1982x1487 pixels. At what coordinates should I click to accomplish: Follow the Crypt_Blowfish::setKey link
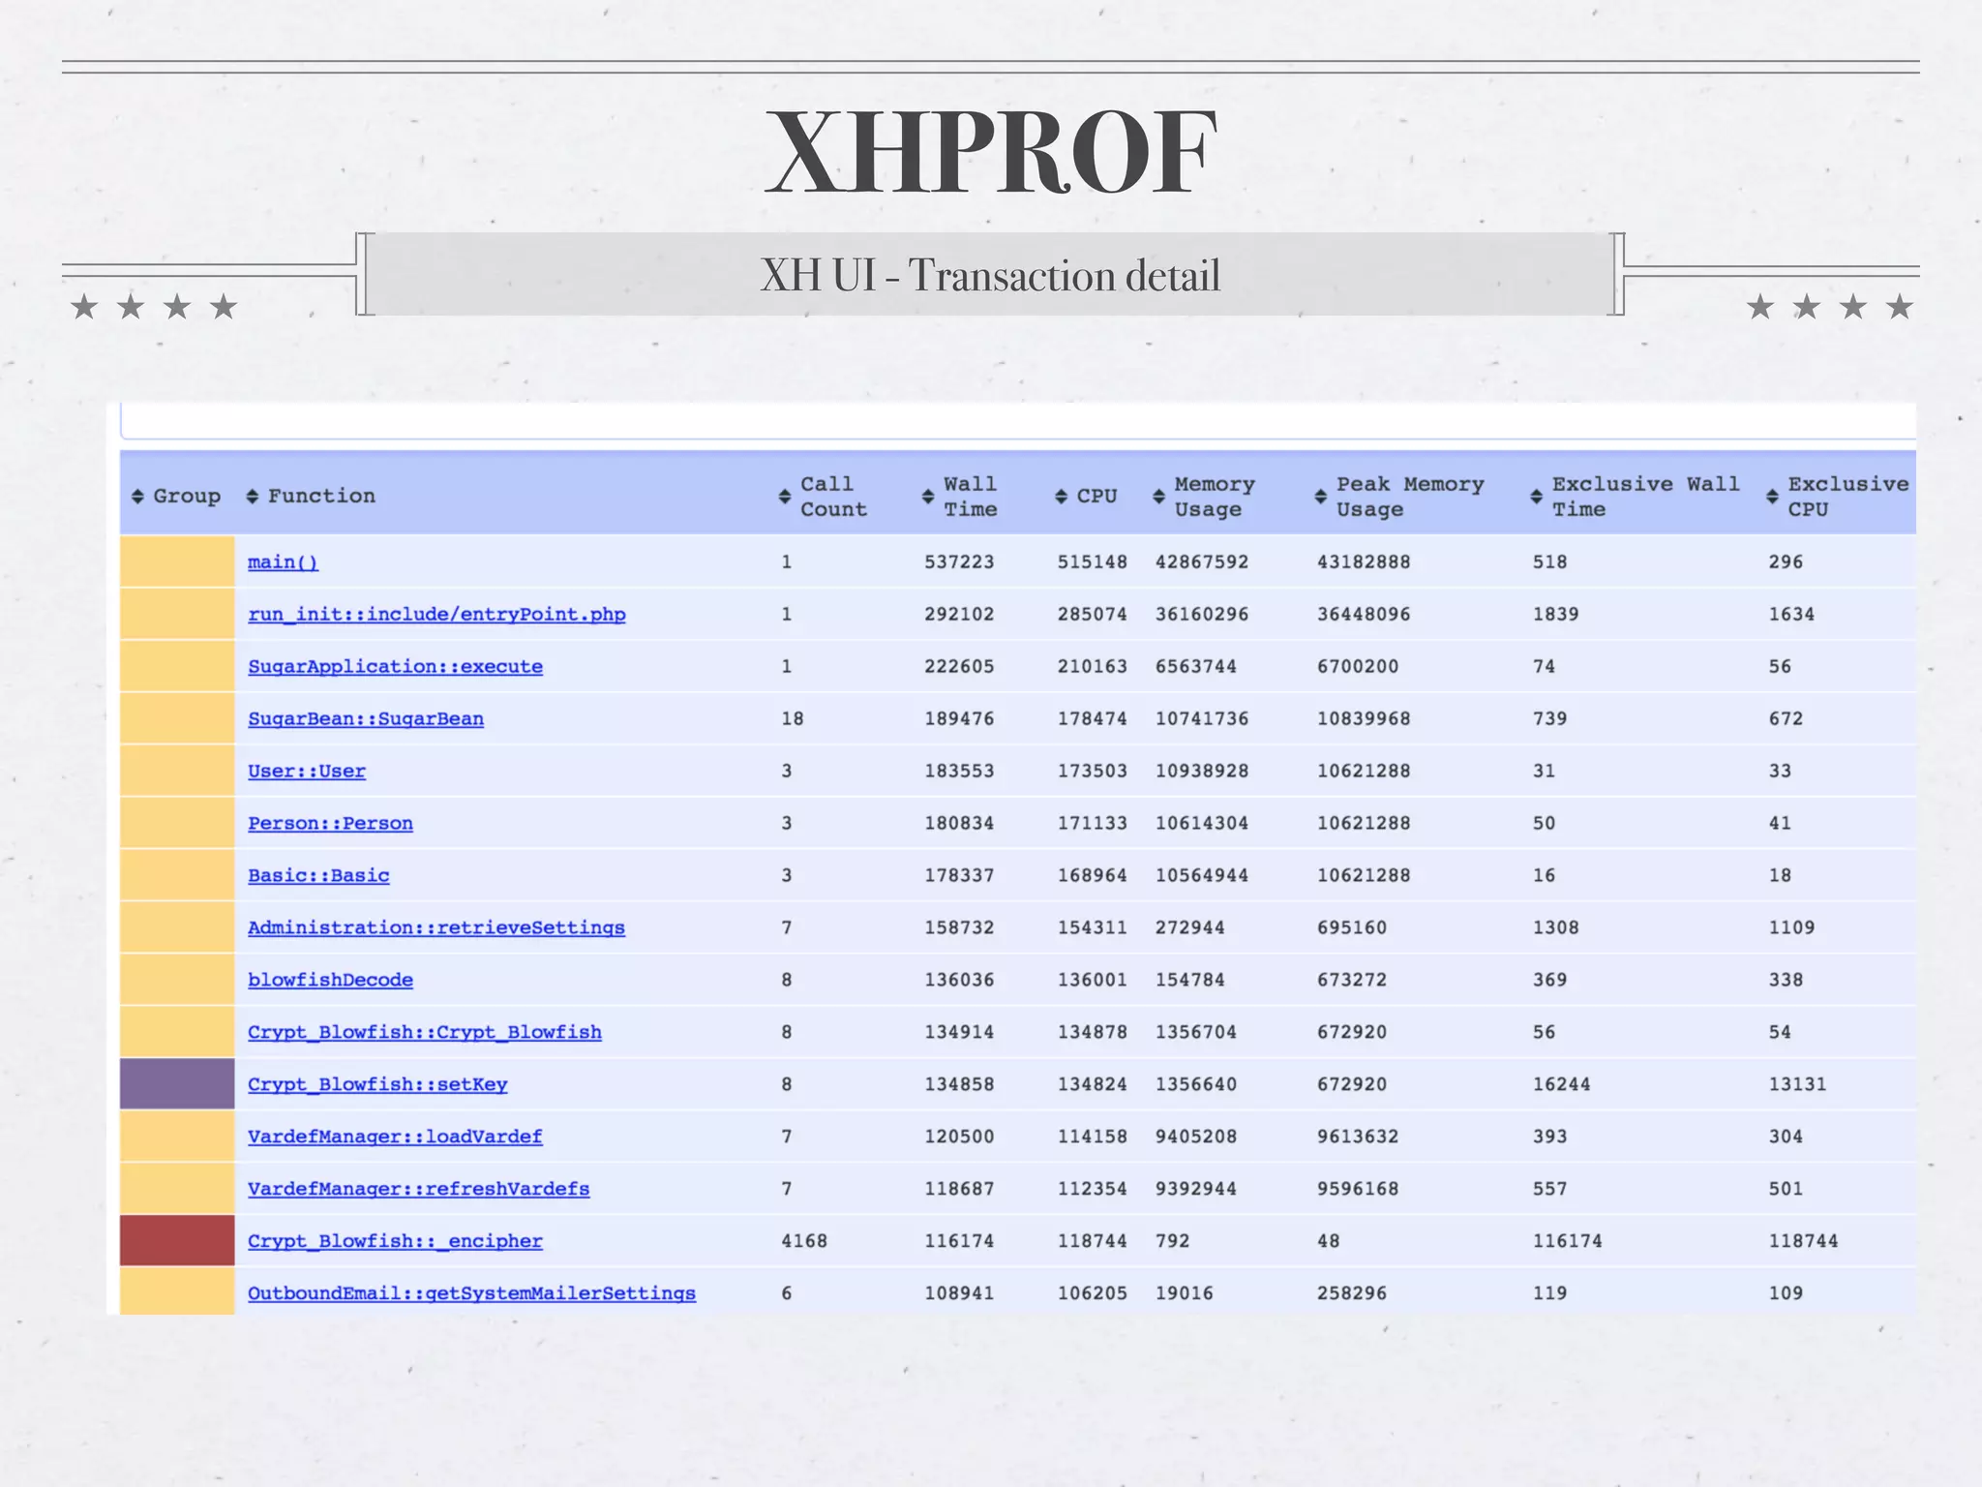tap(377, 1085)
